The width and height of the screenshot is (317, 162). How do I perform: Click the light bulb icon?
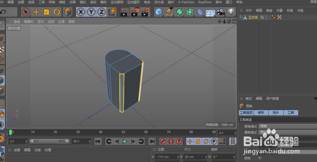click(231, 12)
